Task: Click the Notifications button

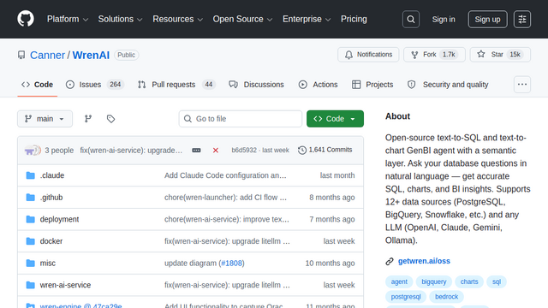Action: point(368,55)
